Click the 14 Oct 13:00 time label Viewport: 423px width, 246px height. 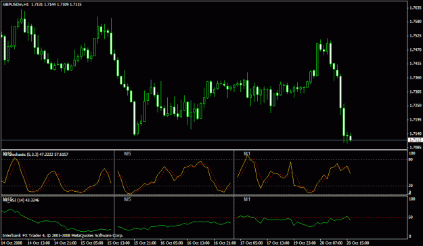pyautogui.click(x=39, y=243)
